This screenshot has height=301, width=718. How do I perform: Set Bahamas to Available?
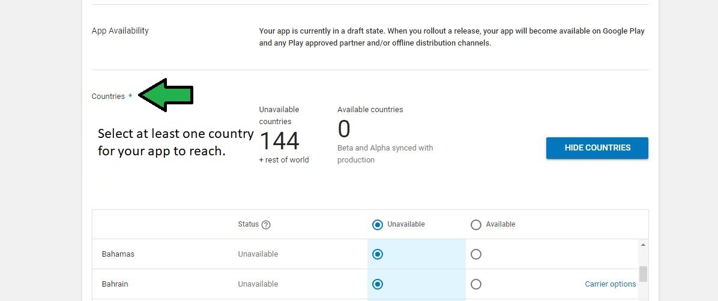[476, 254]
